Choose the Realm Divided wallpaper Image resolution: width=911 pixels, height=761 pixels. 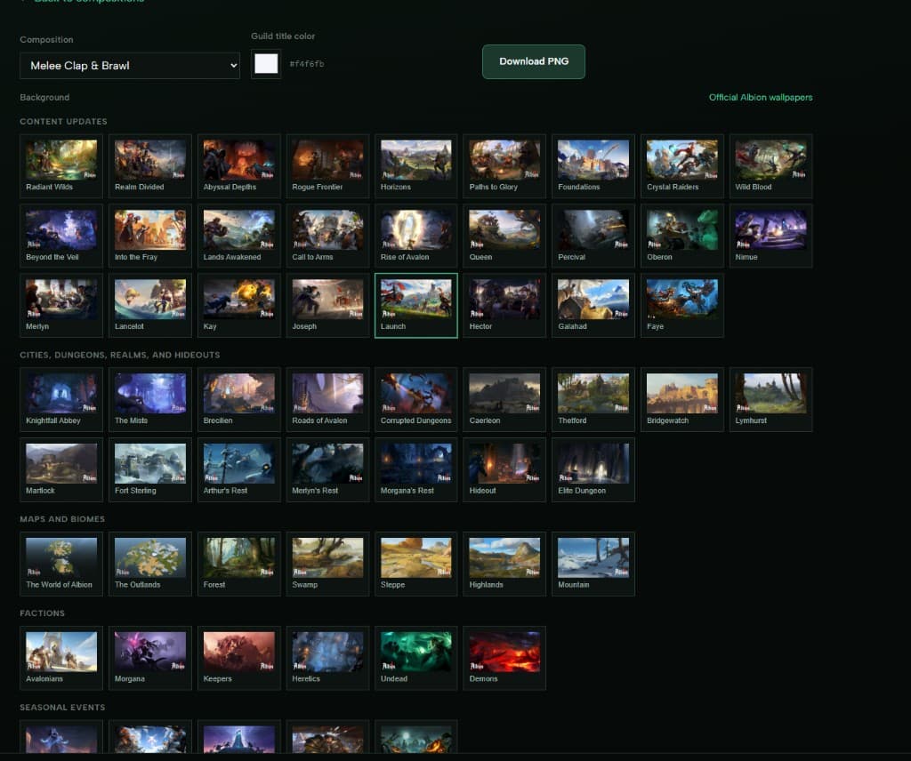pos(149,166)
